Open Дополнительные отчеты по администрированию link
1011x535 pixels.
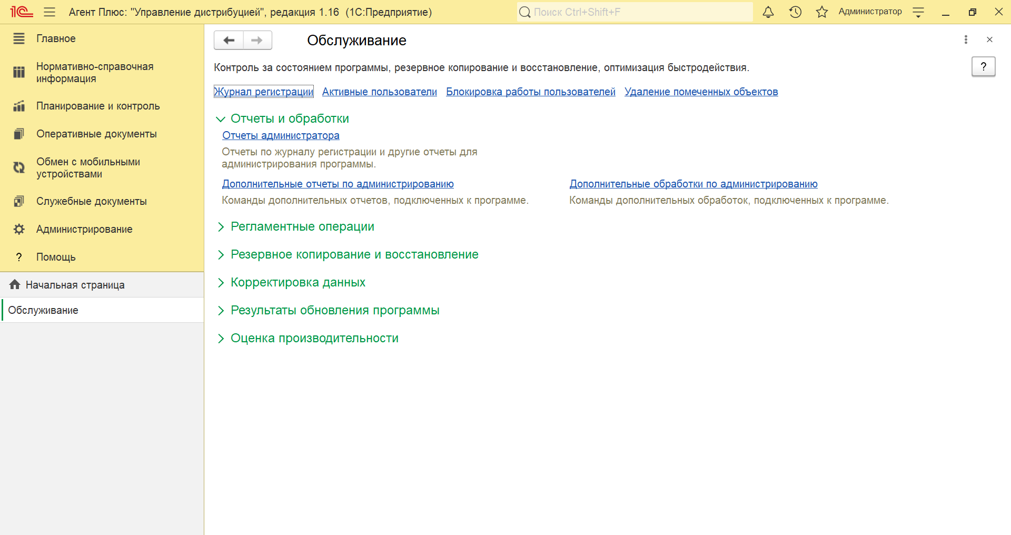click(338, 184)
